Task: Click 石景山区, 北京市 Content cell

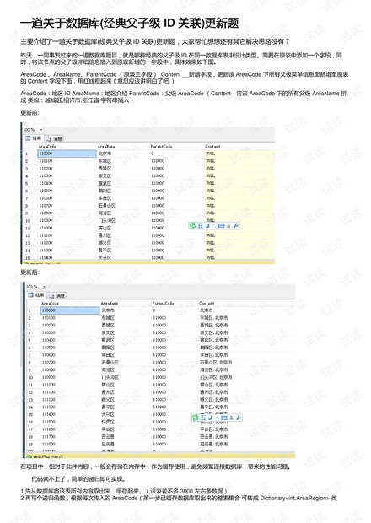Action: [216, 362]
